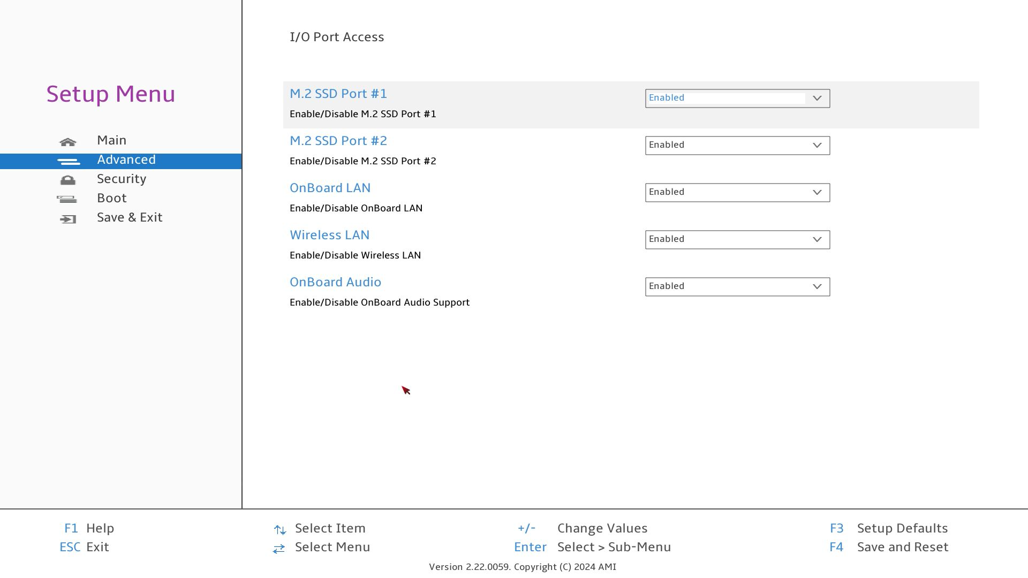This screenshot has height=578, width=1028.
Task: Click the F1 Help option
Action: pyautogui.click(x=90, y=528)
